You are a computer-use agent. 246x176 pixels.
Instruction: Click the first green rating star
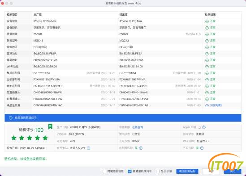(14, 138)
